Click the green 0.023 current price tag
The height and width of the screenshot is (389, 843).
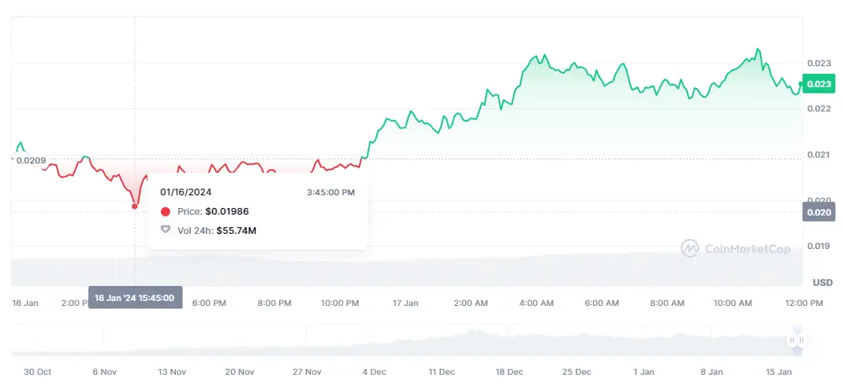(818, 84)
